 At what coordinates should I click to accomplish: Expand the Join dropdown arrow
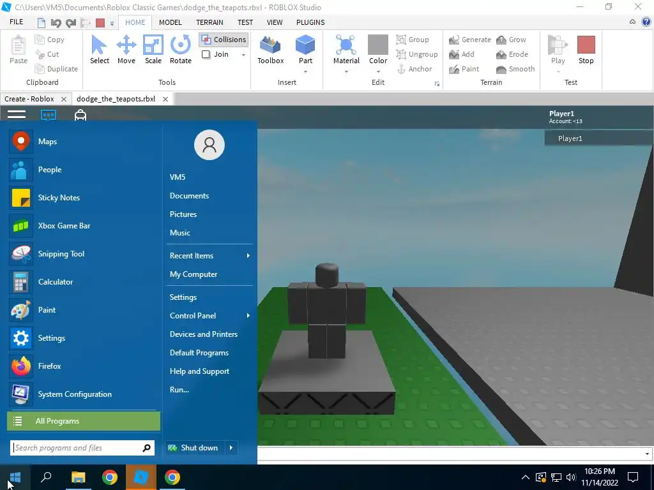(243, 55)
